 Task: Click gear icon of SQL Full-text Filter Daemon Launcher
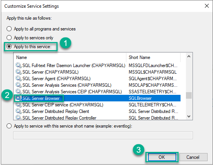(x=18, y=65)
